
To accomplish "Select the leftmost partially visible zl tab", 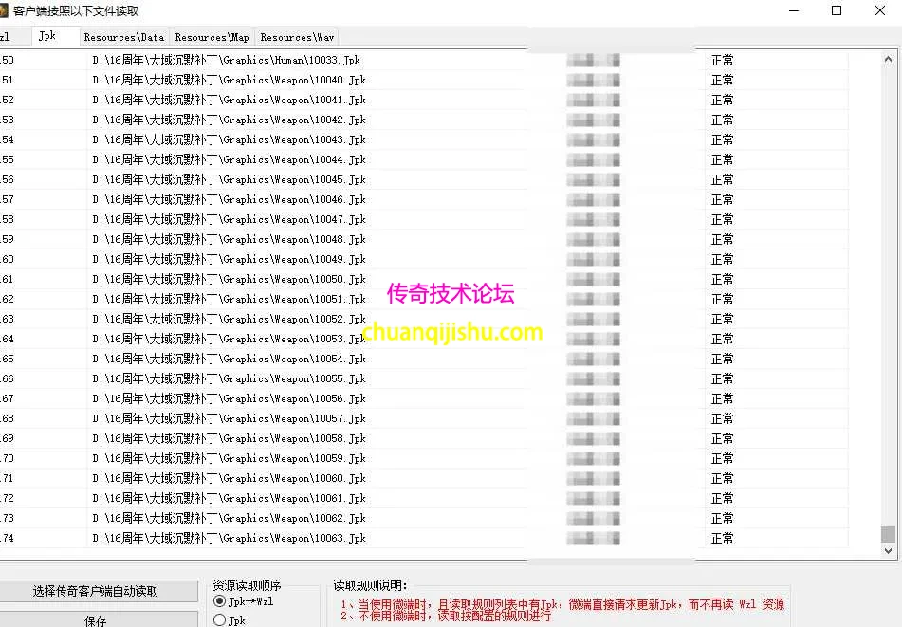I will point(8,36).
